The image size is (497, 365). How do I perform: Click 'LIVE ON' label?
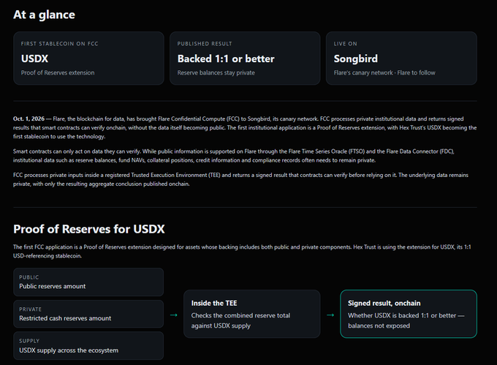click(x=345, y=44)
